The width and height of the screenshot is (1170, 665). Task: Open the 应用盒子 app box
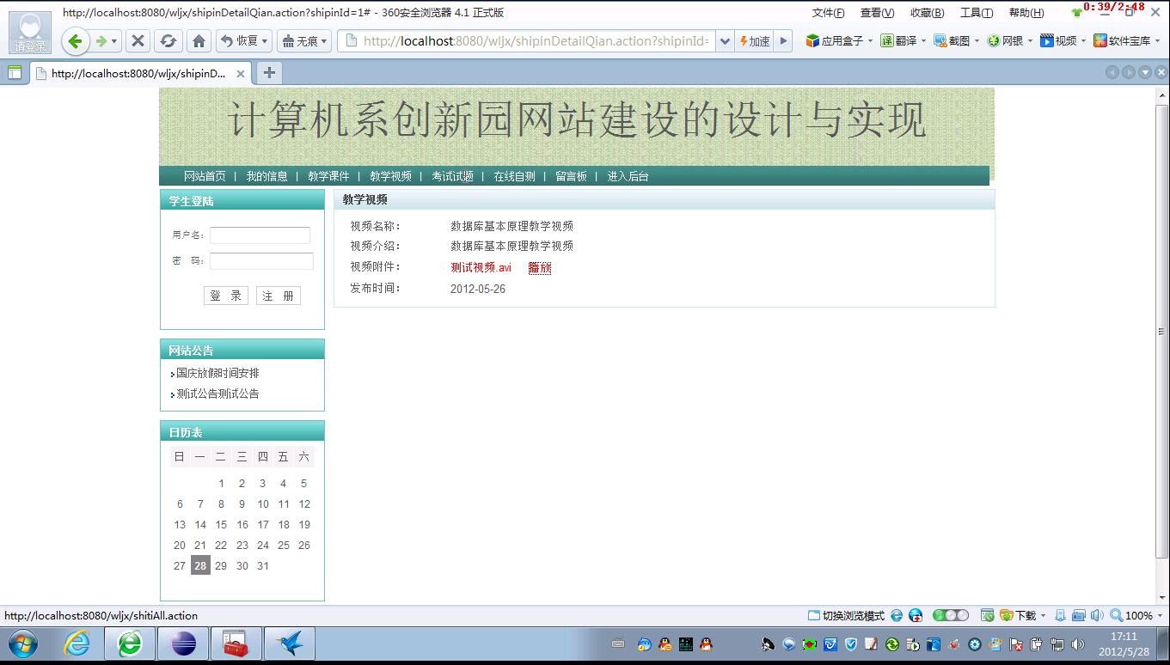(838, 40)
